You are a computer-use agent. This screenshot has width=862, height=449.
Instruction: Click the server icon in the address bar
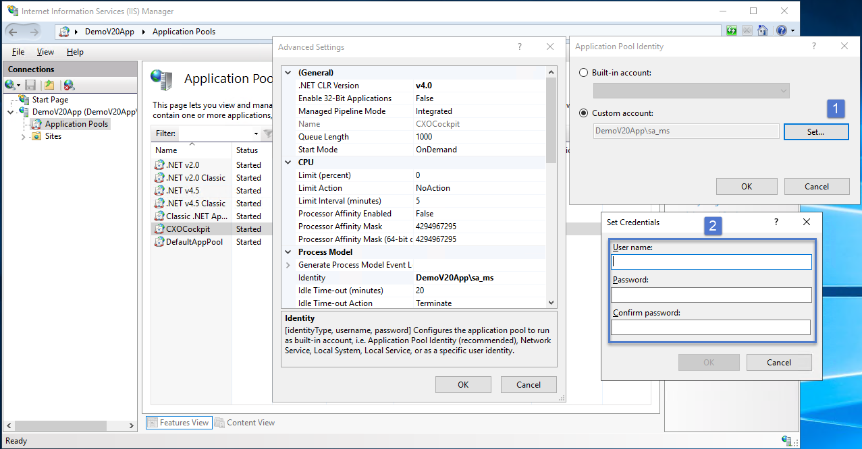[64, 32]
